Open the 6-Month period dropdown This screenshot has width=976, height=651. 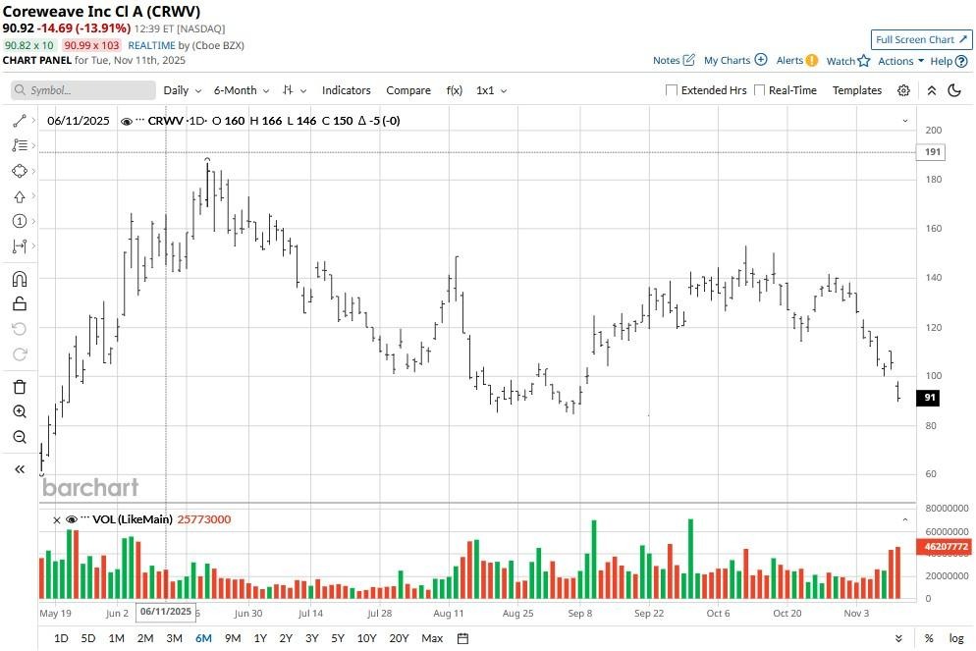242,90
